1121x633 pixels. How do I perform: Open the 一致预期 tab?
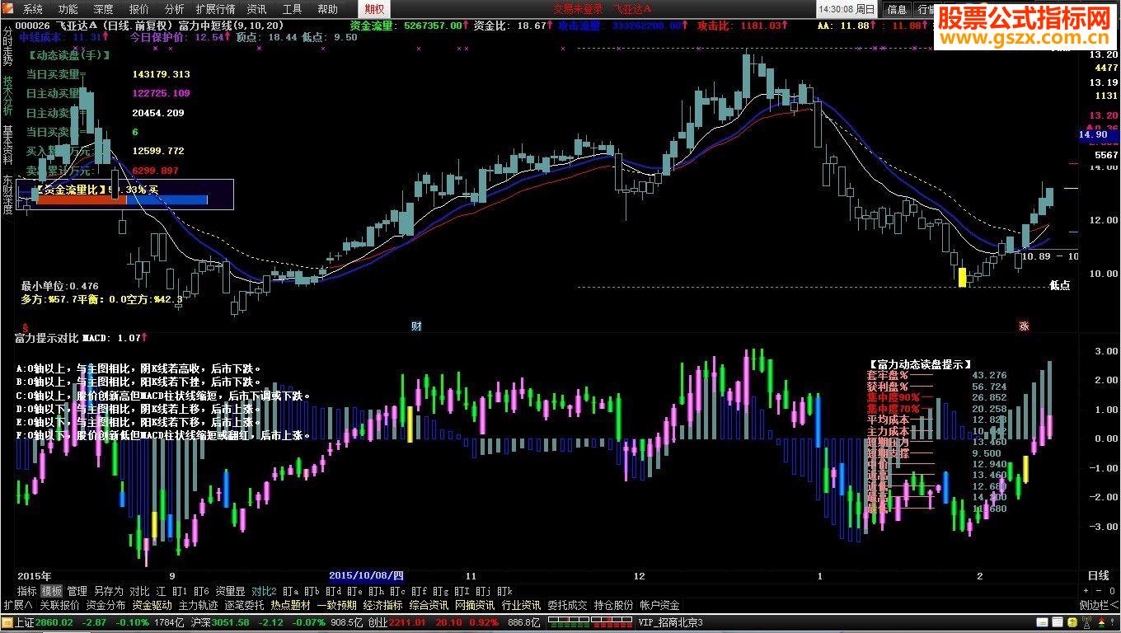point(336,605)
